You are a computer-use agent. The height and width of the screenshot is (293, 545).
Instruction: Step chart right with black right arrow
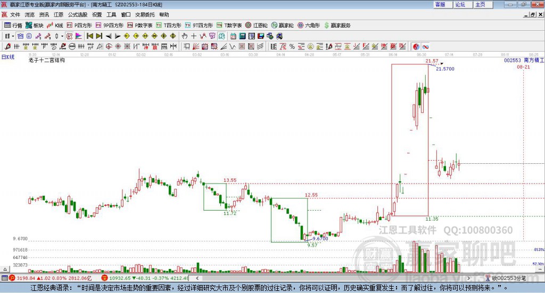click(x=118, y=36)
